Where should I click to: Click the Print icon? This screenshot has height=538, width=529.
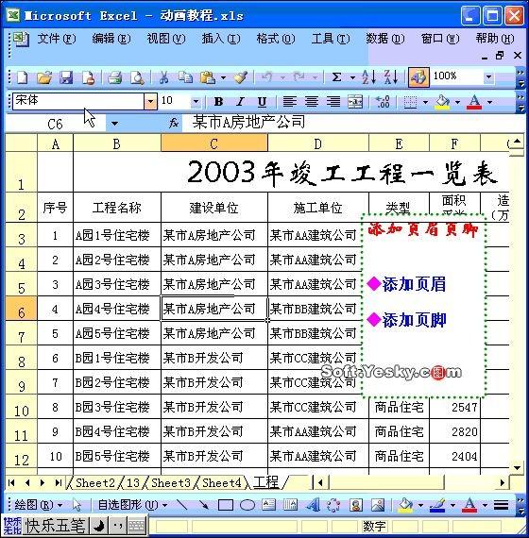[115, 77]
